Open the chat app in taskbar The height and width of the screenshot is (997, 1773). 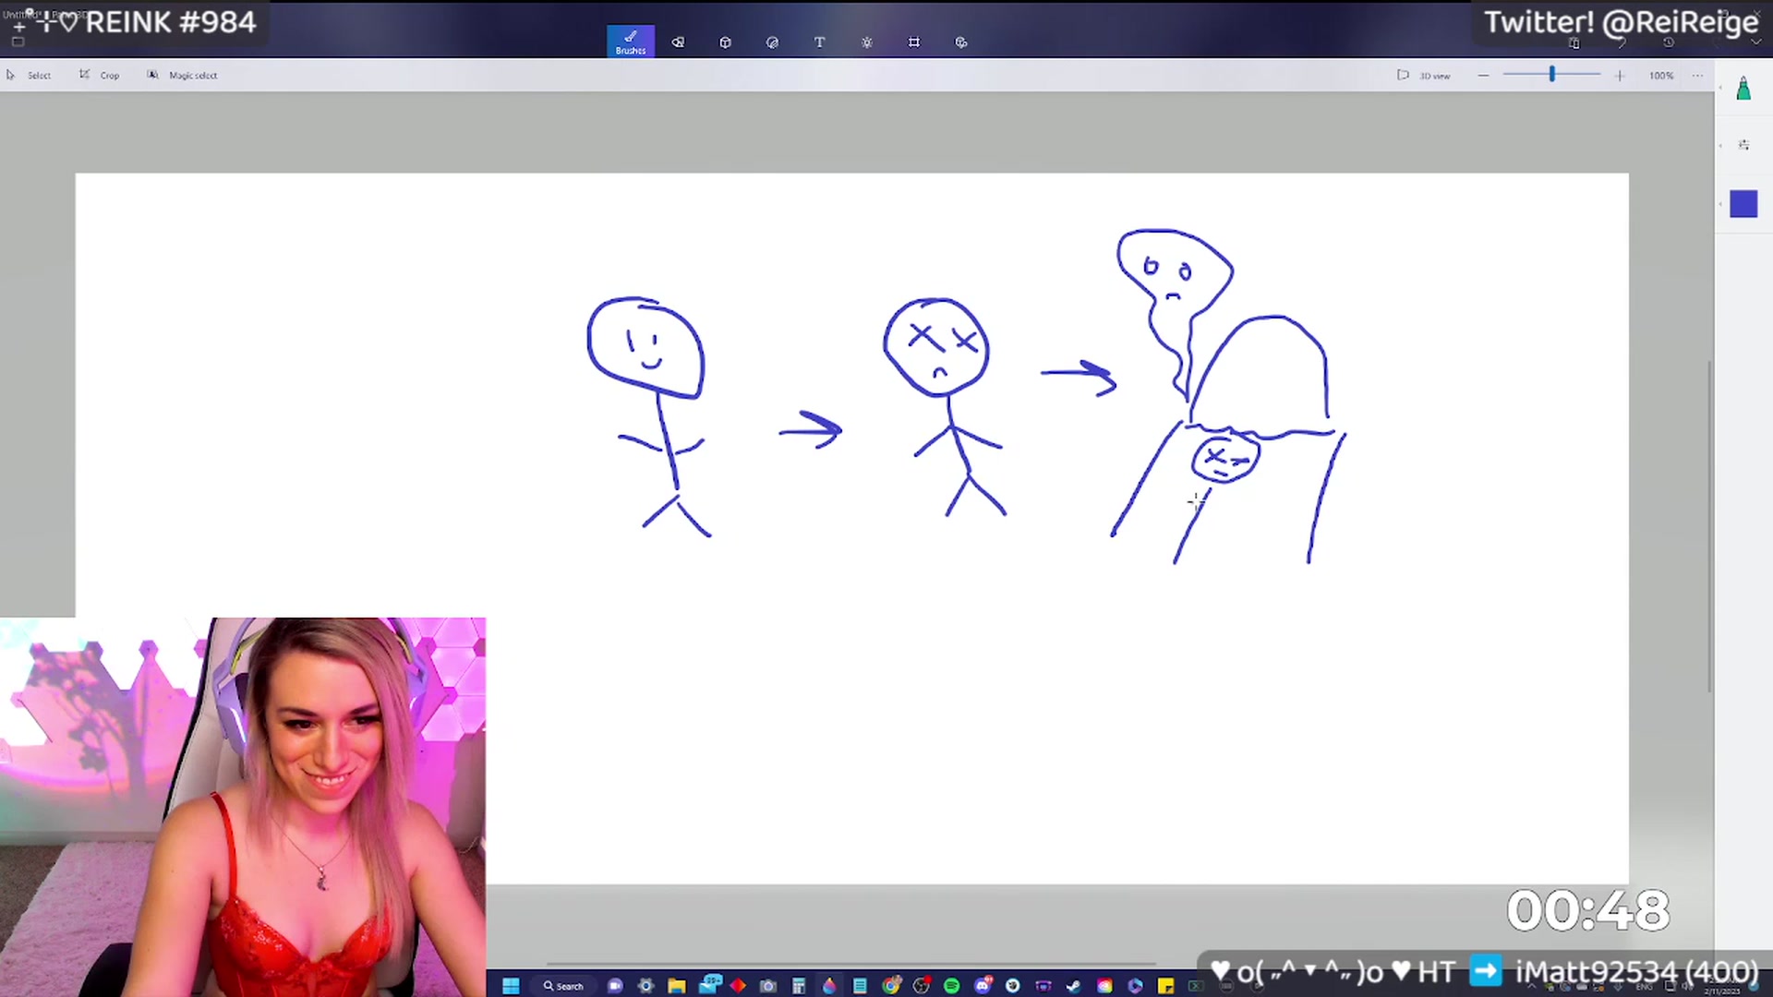click(615, 986)
